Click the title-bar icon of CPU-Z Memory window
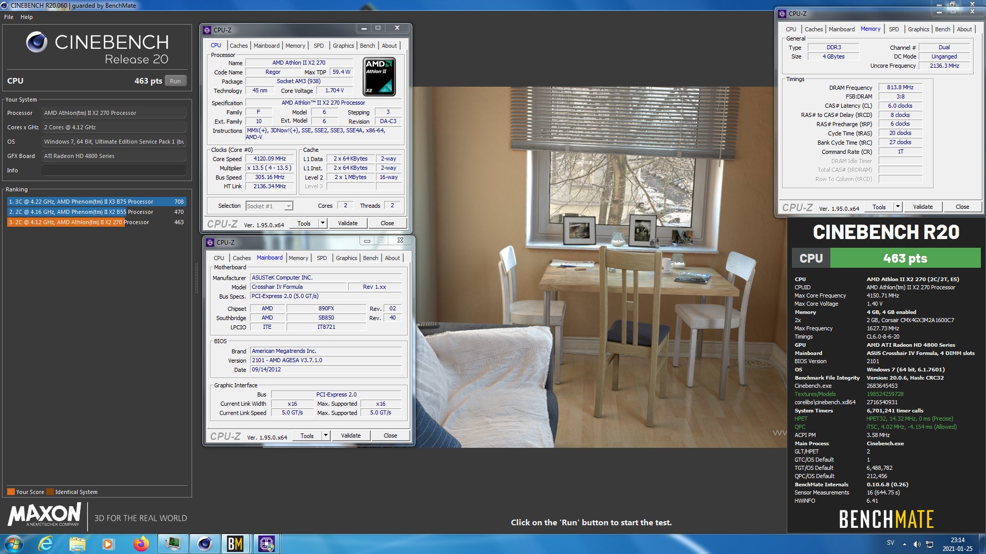 [782, 14]
